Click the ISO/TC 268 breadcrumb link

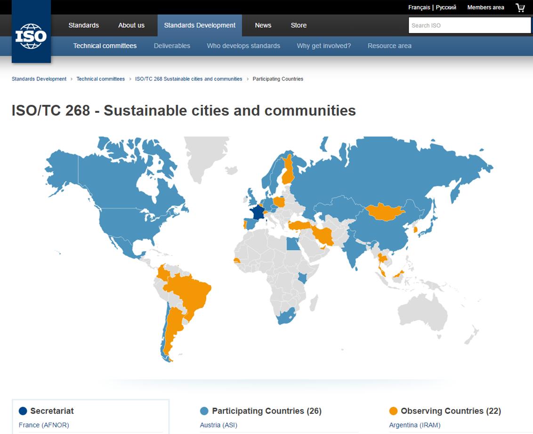[188, 79]
